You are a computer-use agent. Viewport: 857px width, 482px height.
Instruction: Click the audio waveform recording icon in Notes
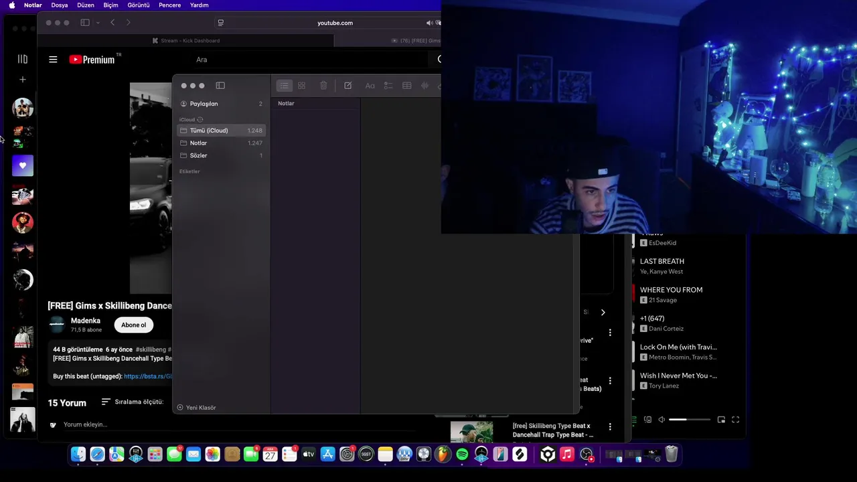tap(424, 86)
